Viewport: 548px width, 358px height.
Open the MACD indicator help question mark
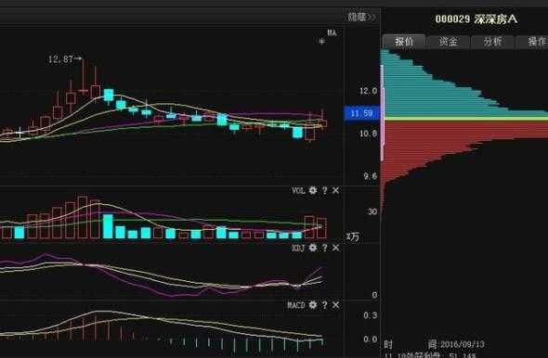click(x=325, y=305)
